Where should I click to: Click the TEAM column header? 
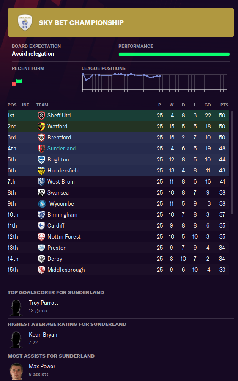point(42,105)
